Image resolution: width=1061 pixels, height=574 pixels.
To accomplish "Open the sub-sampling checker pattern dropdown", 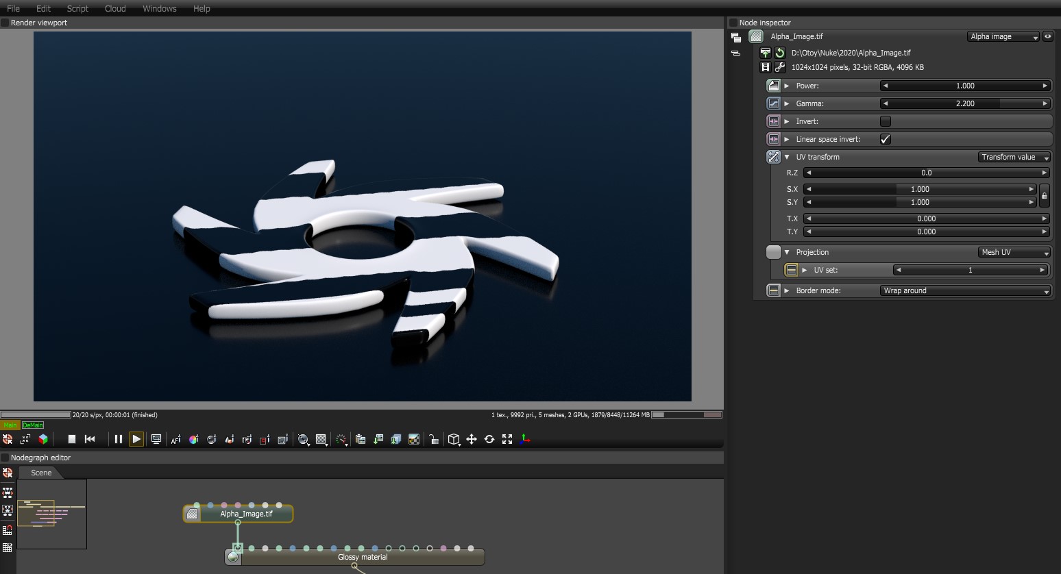I will tap(321, 440).
